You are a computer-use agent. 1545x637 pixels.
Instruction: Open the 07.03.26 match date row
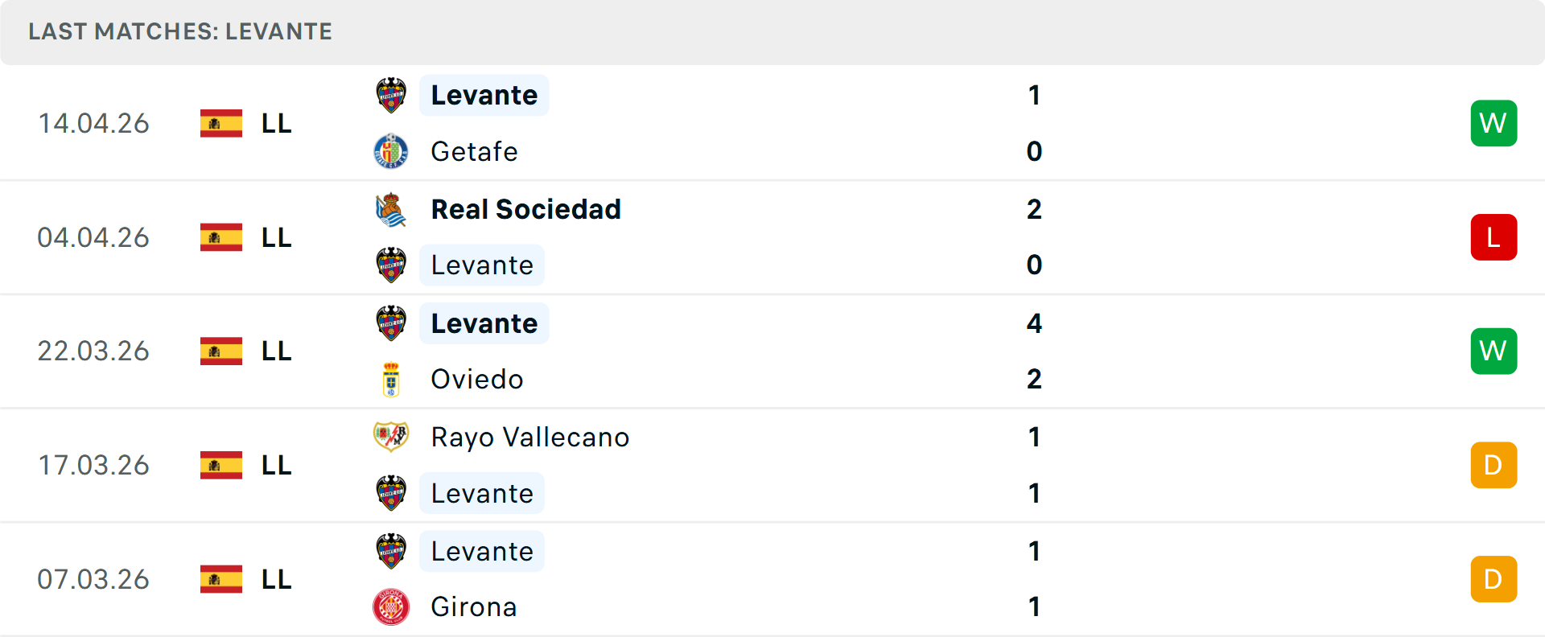coord(93,579)
